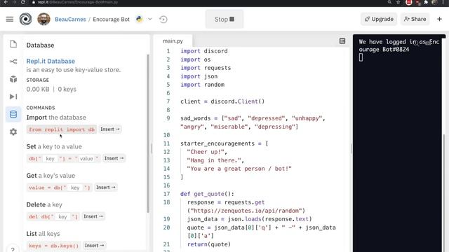Reload the browser page
The height and width of the screenshot is (252, 449).
23,2
